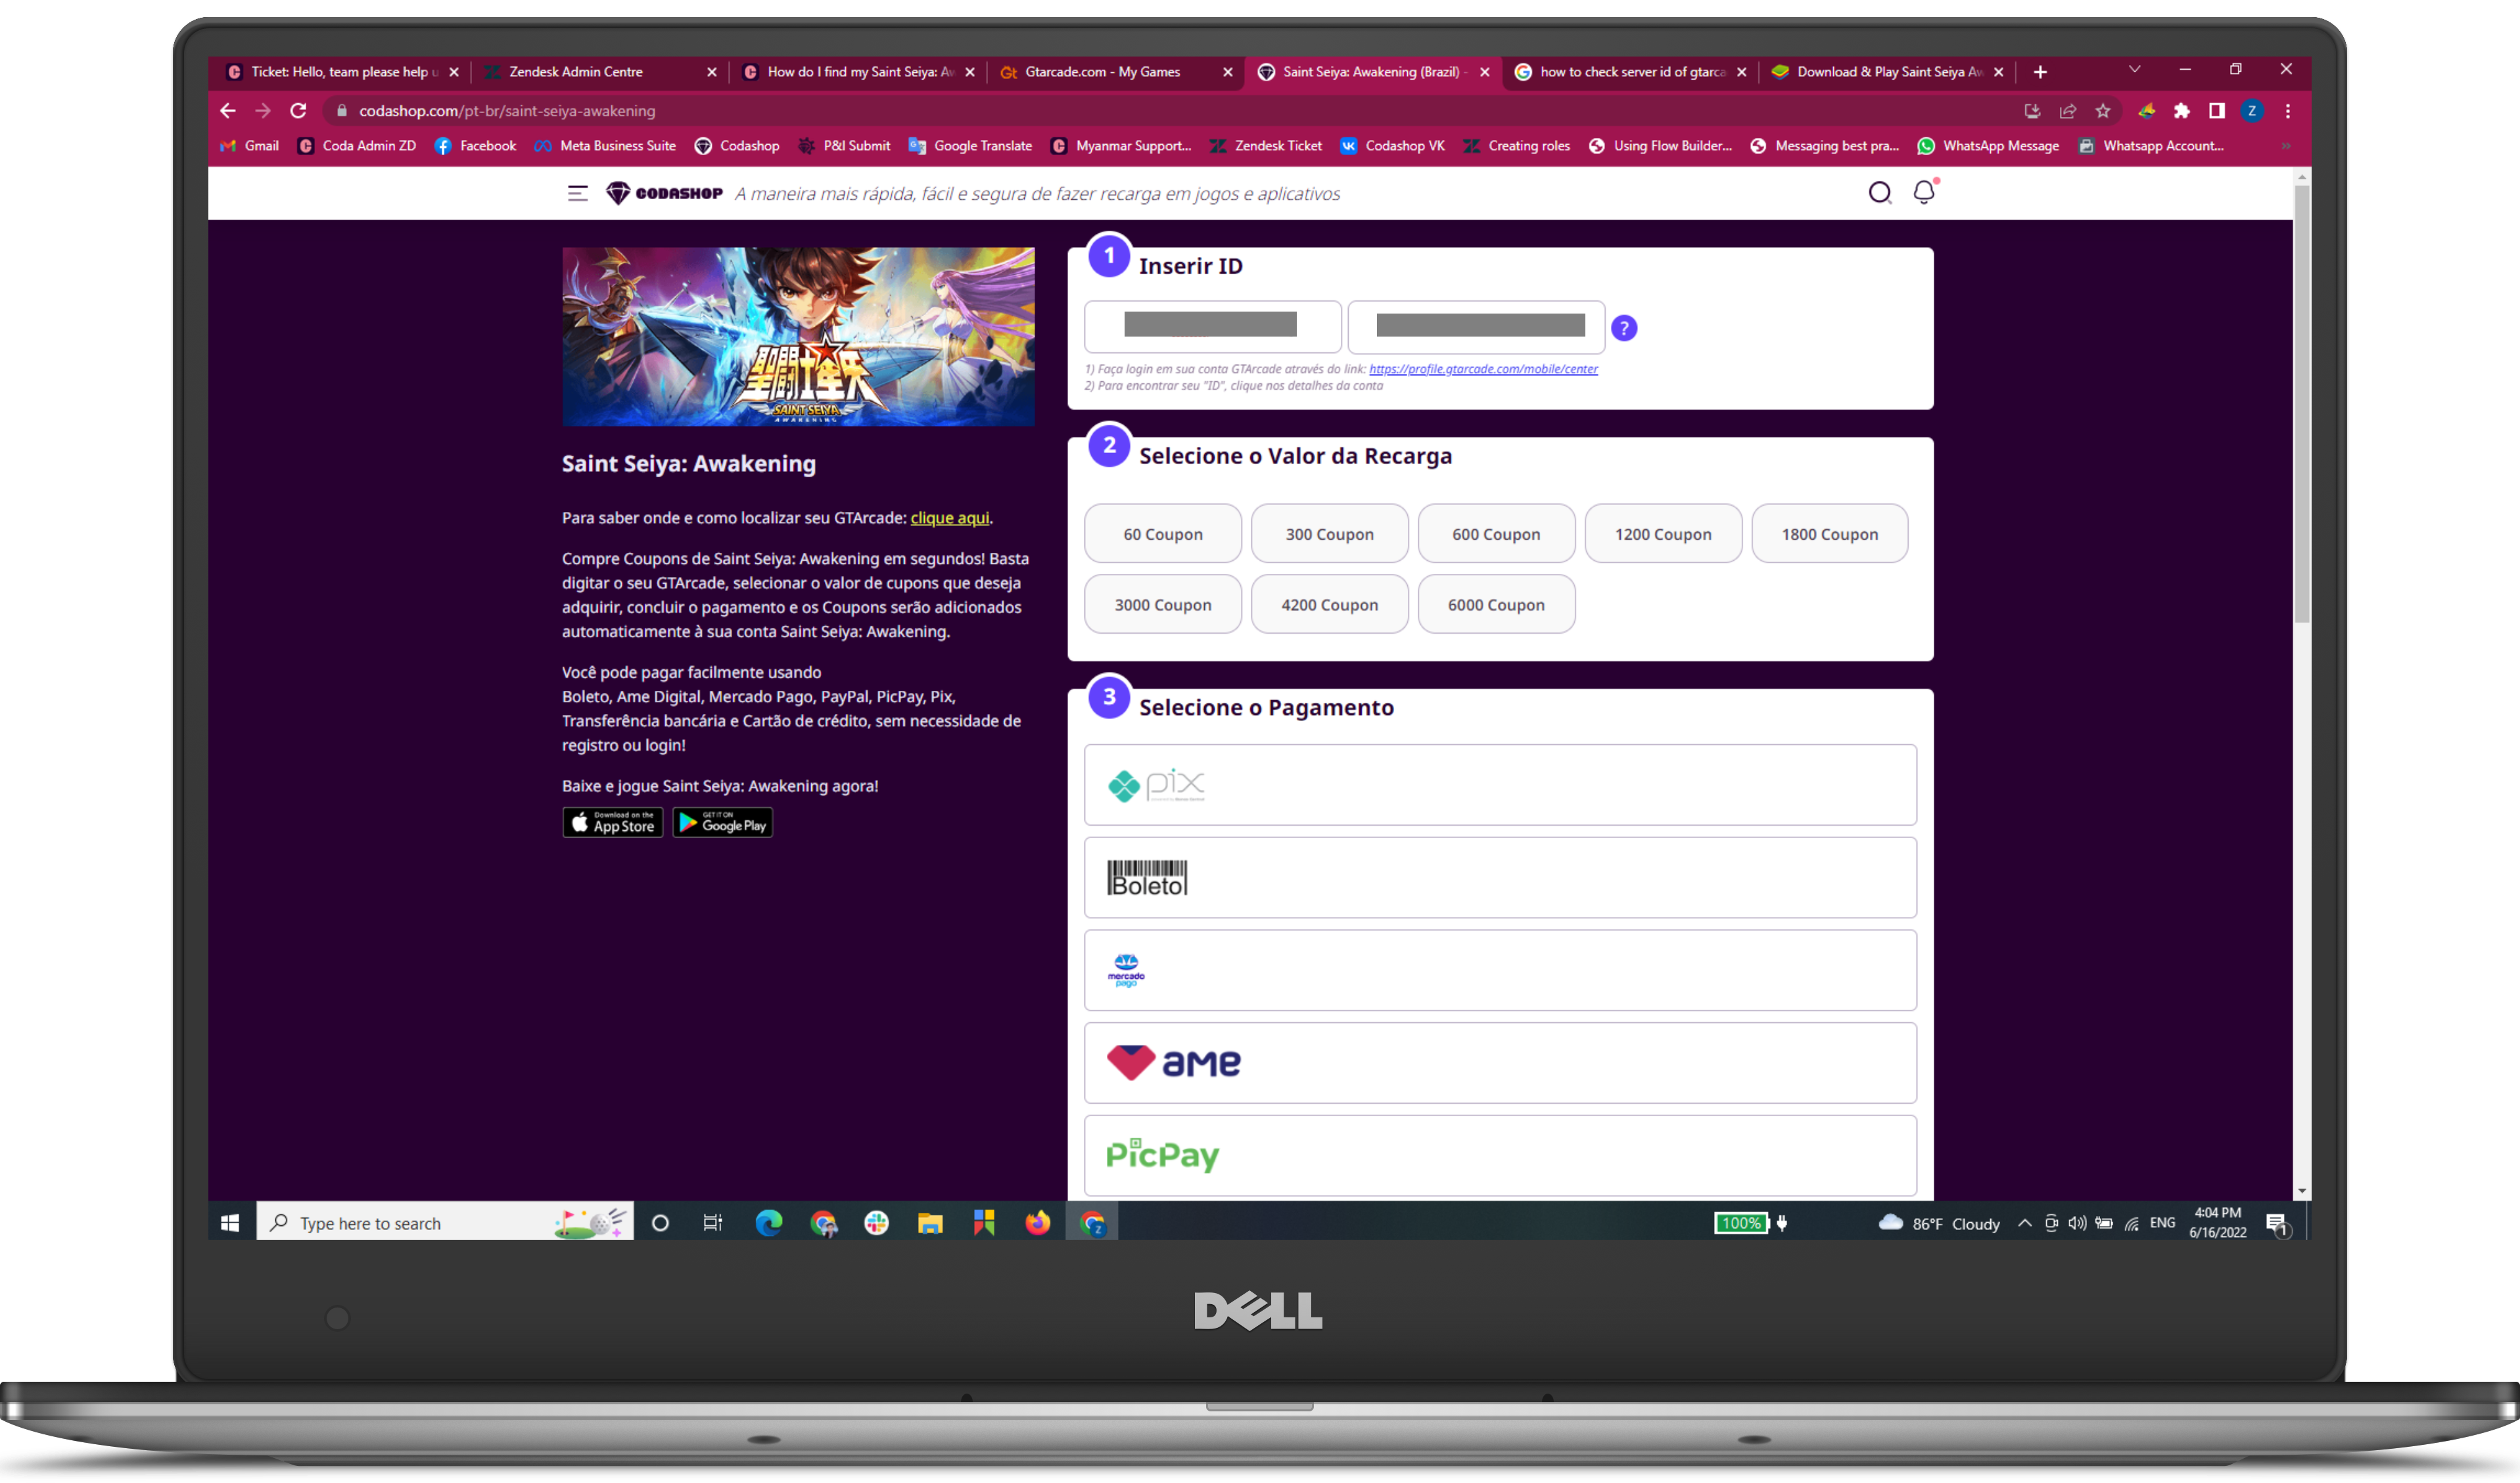The image size is (2520, 1483).
Task: Choose Pix as payment method
Action: click(x=1500, y=785)
